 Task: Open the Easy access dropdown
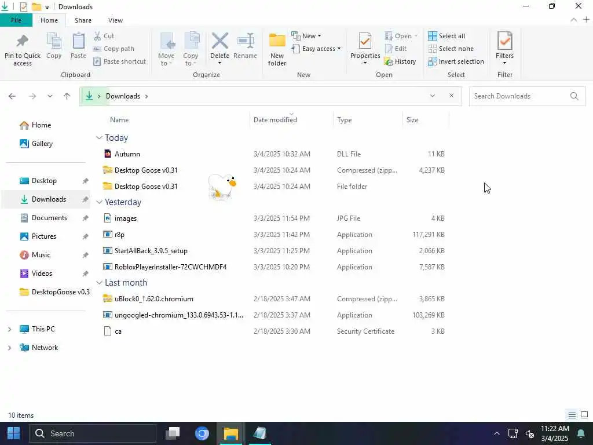[316, 49]
